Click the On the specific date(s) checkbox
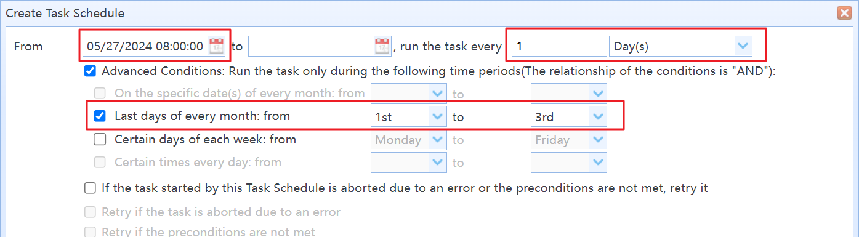Viewport: 859px width, 237px height. click(x=100, y=93)
